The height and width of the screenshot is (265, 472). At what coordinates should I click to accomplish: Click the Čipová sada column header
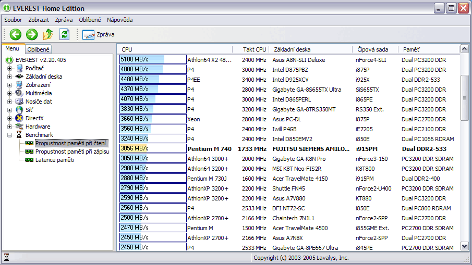[x=373, y=49]
